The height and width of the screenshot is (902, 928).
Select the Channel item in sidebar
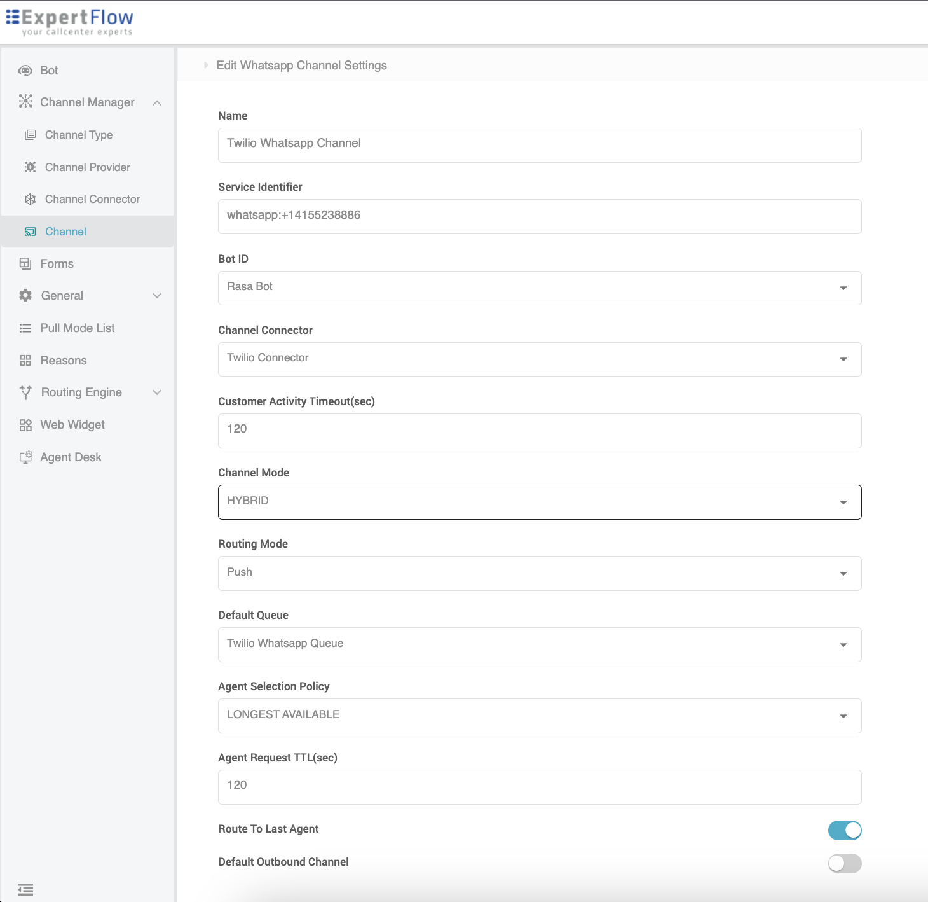click(x=65, y=232)
